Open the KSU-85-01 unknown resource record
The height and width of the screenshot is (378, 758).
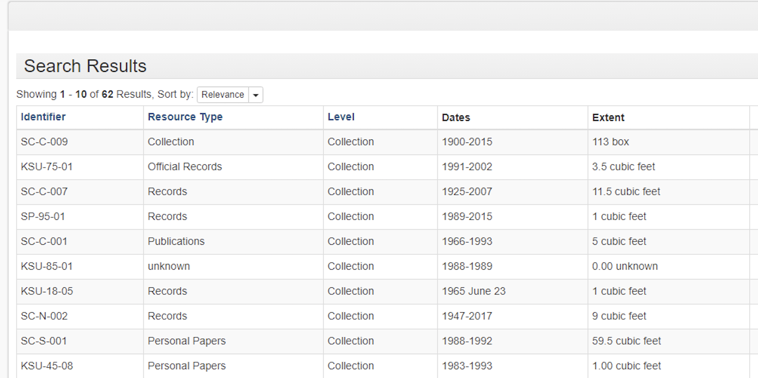47,266
